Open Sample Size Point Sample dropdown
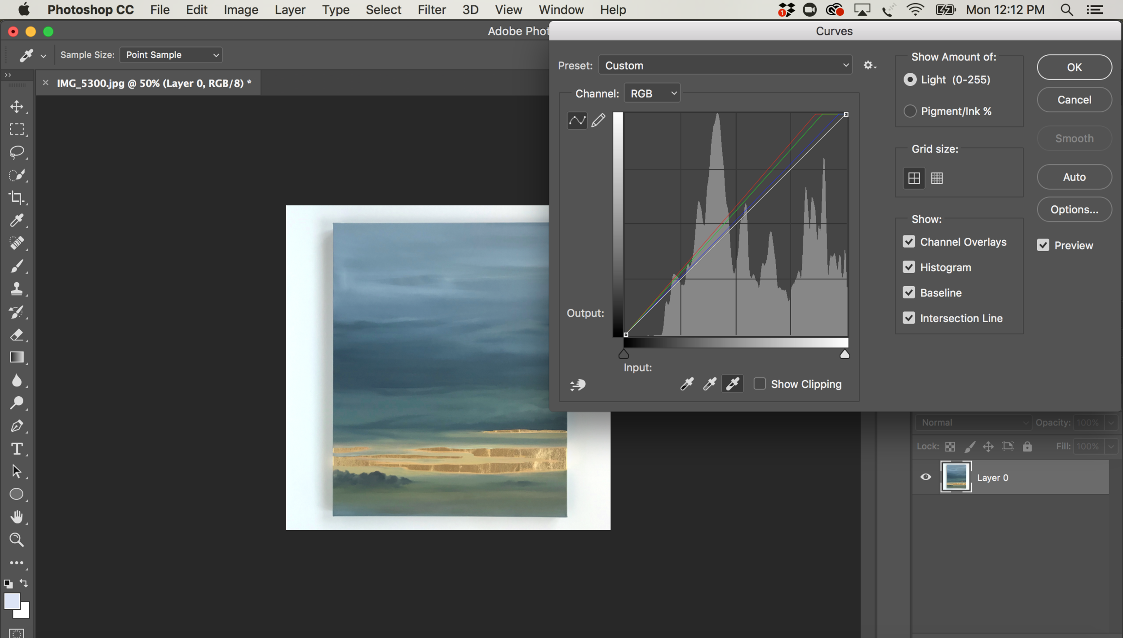This screenshot has height=638, width=1123. tap(171, 55)
